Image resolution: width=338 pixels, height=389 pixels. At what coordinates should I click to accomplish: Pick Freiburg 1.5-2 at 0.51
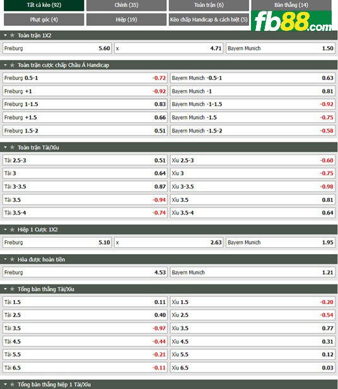click(85, 131)
